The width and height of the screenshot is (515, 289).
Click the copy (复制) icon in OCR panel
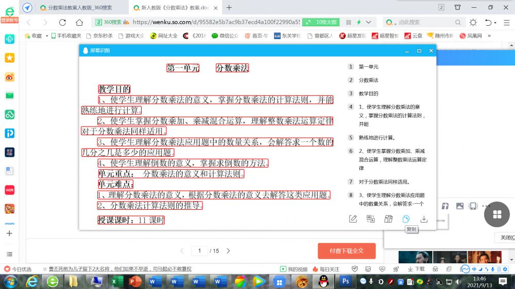406,219
